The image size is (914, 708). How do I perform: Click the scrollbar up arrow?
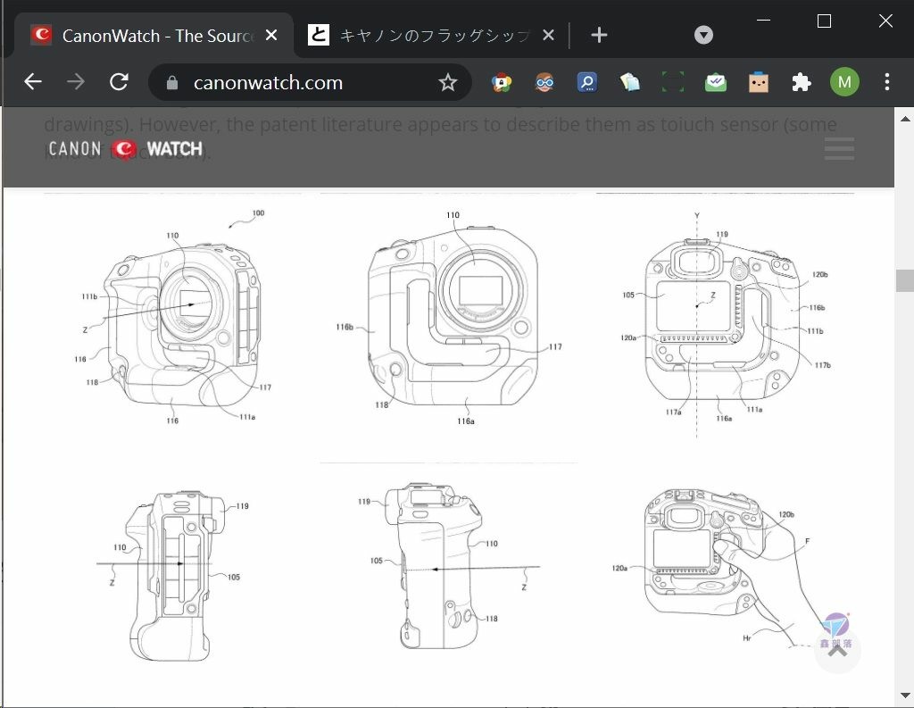[905, 119]
